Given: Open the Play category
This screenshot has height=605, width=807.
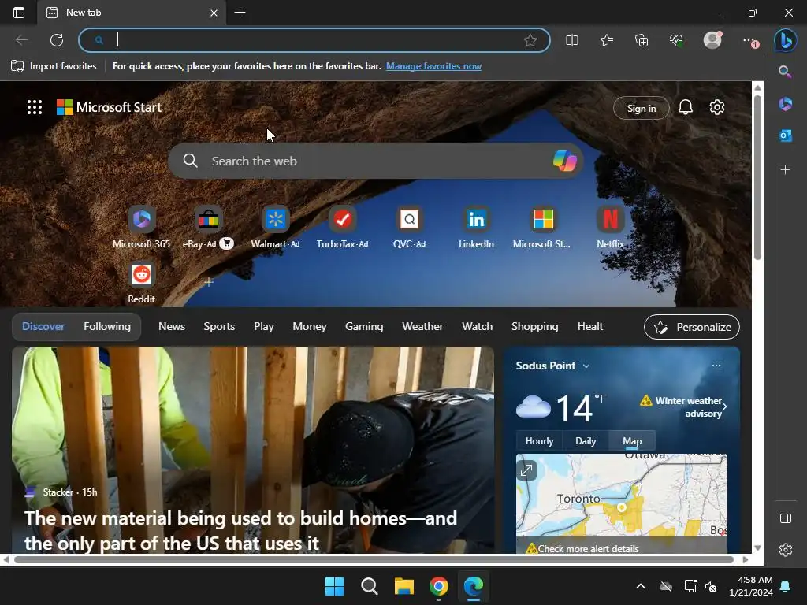Looking at the screenshot, I should pyautogui.click(x=263, y=327).
